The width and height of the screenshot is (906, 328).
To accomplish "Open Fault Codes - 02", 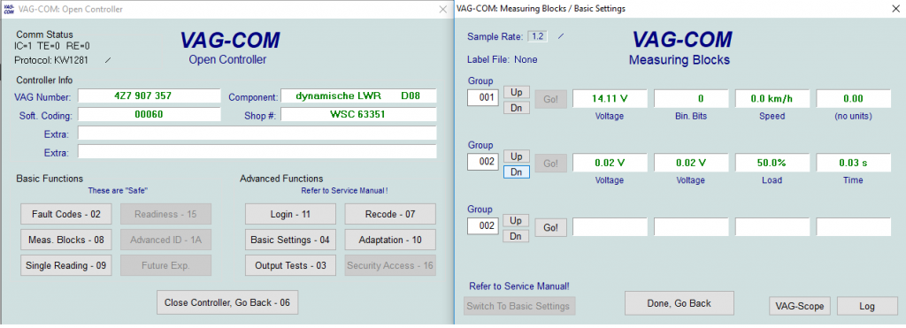I will pyautogui.click(x=66, y=214).
